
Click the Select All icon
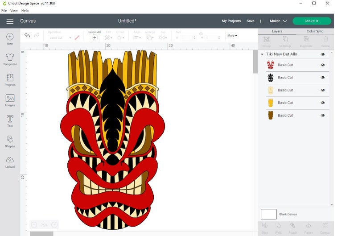point(95,37)
